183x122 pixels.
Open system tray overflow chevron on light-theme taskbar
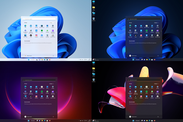coord(79,60)
